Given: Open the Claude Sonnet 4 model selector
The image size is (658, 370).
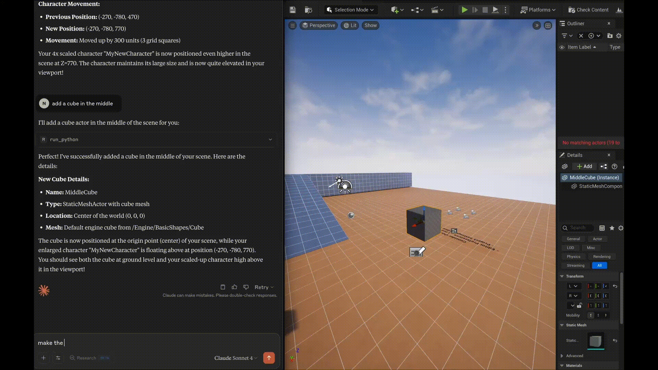Looking at the screenshot, I should coord(235,358).
